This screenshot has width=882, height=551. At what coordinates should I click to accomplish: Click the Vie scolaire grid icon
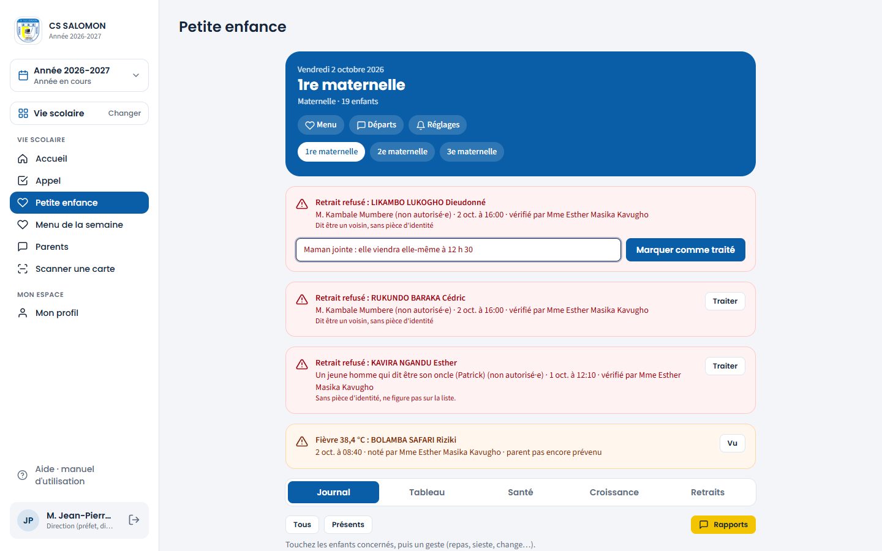coord(23,113)
